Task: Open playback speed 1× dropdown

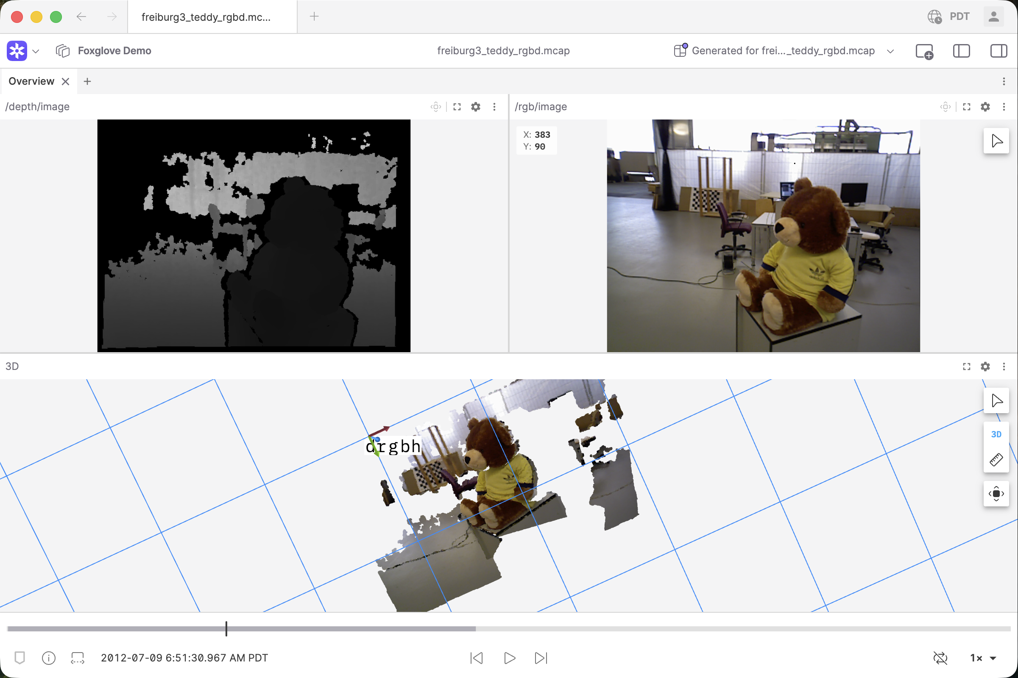Action: coord(983,658)
